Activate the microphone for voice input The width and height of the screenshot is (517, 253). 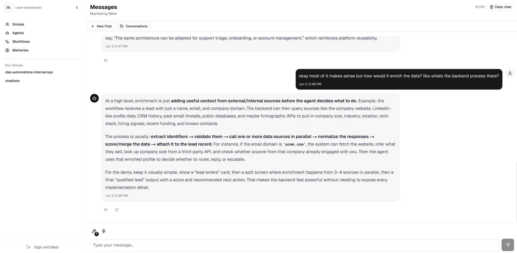(104, 231)
